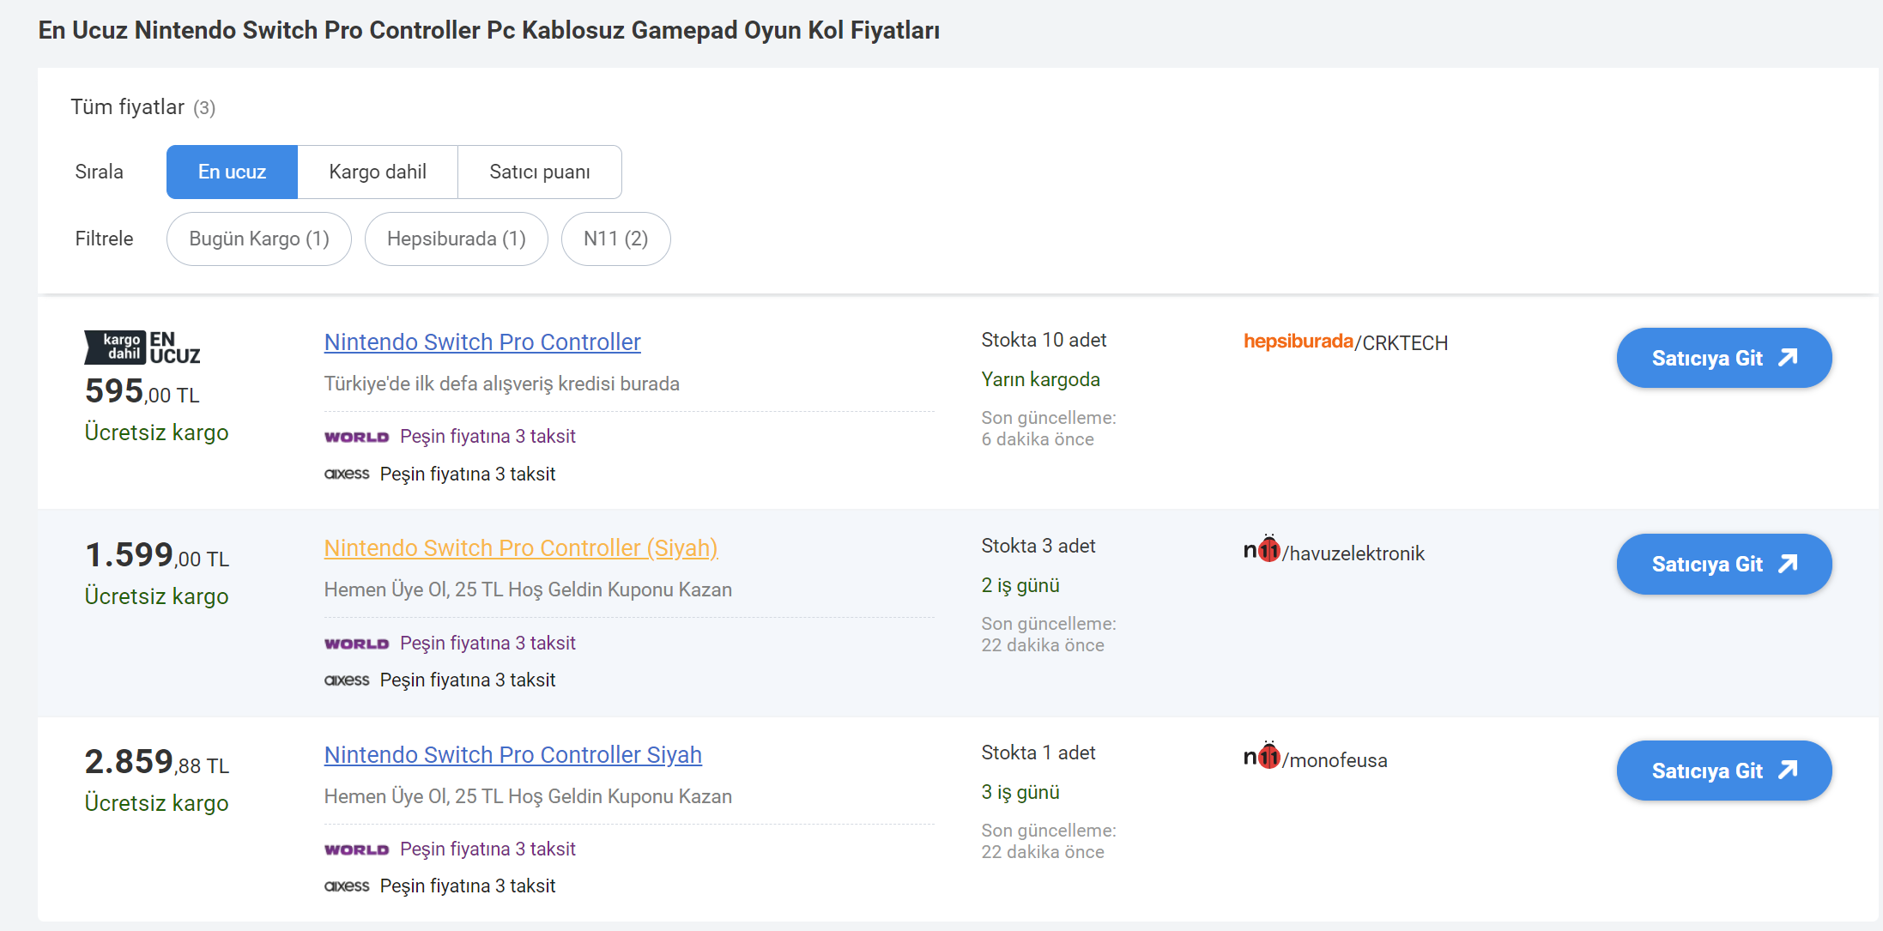
Task: Go to seller for monofeusa offer
Action: click(x=1724, y=771)
